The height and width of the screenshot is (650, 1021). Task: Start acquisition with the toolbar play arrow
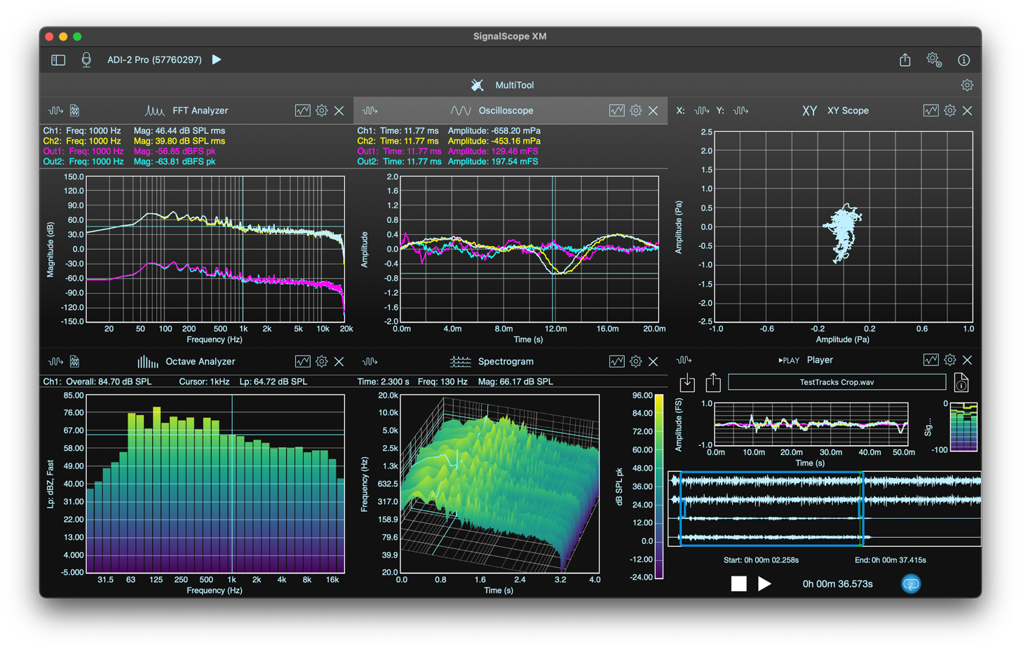pyautogui.click(x=217, y=60)
